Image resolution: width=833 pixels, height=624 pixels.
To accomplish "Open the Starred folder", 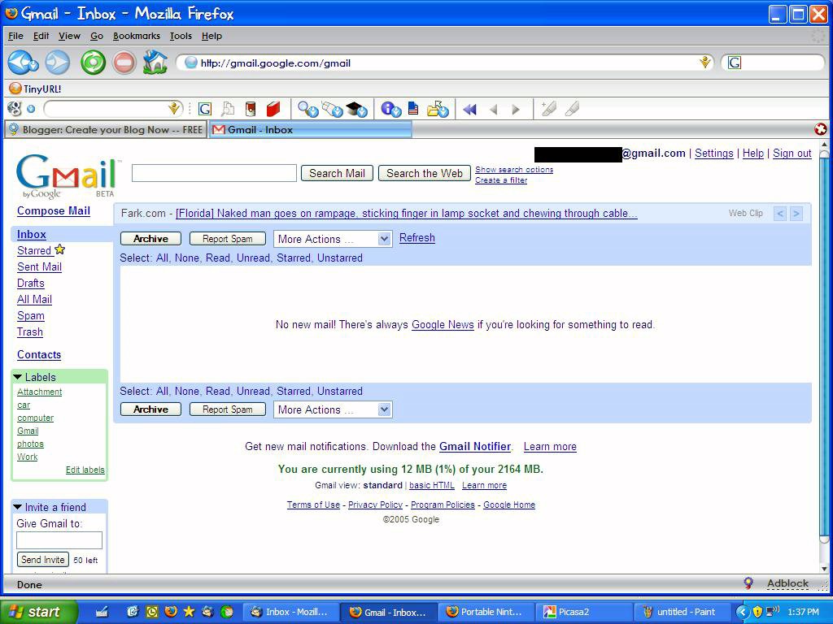I will click(x=34, y=250).
